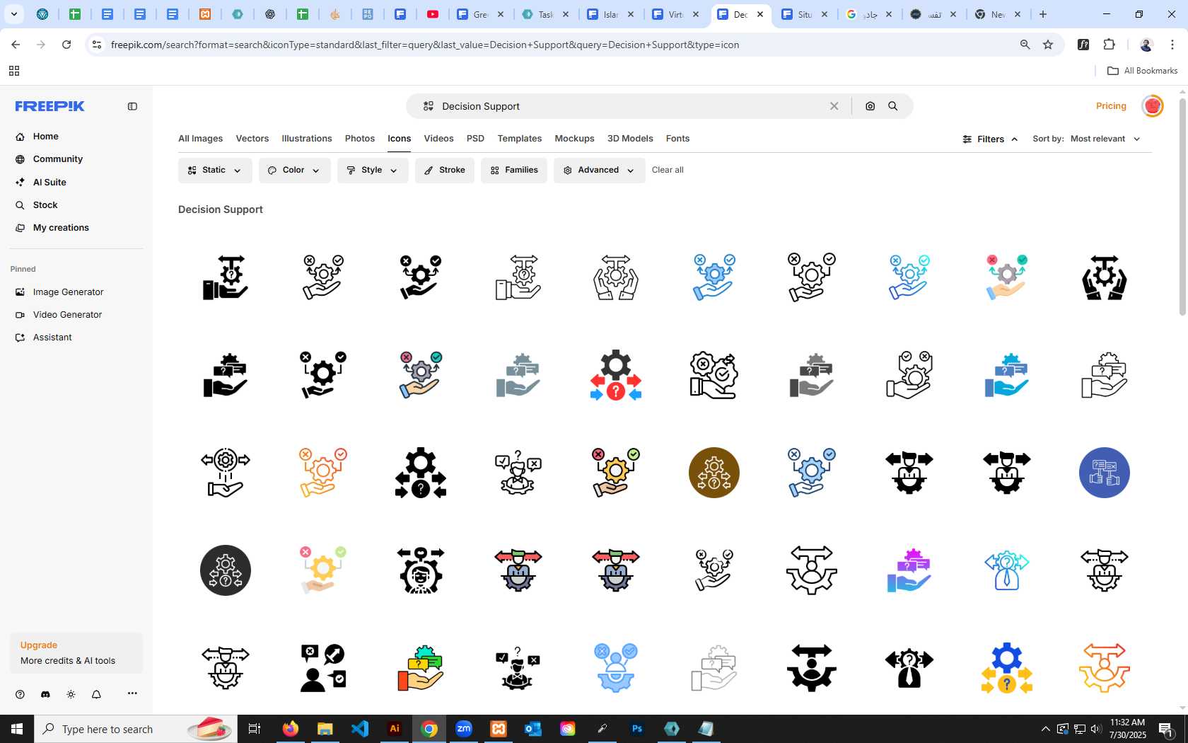Collapse the Freepik sidebar panel icon
The image size is (1188, 743).
point(132,106)
